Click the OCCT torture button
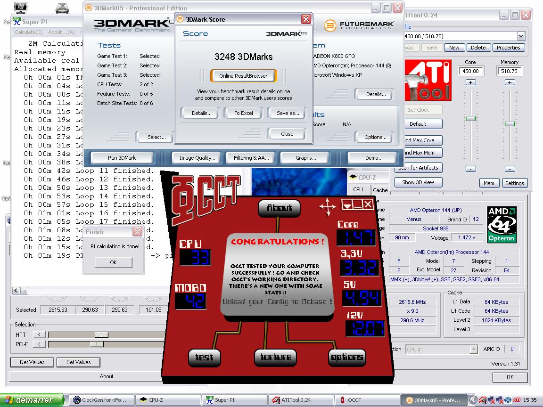The width and height of the screenshot is (543, 407). 276,357
